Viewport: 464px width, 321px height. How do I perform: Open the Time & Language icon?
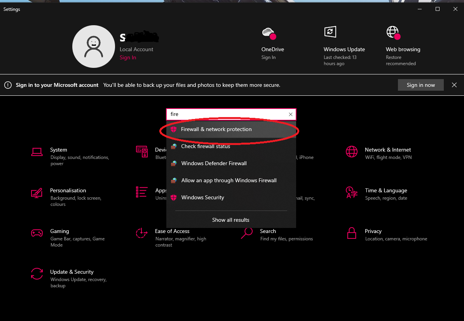coord(352,192)
